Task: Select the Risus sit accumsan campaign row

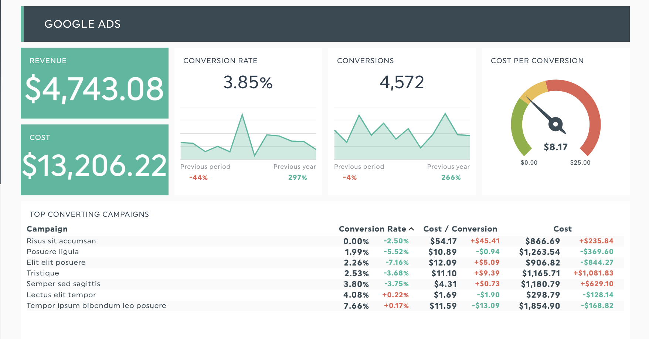Action: (61, 241)
